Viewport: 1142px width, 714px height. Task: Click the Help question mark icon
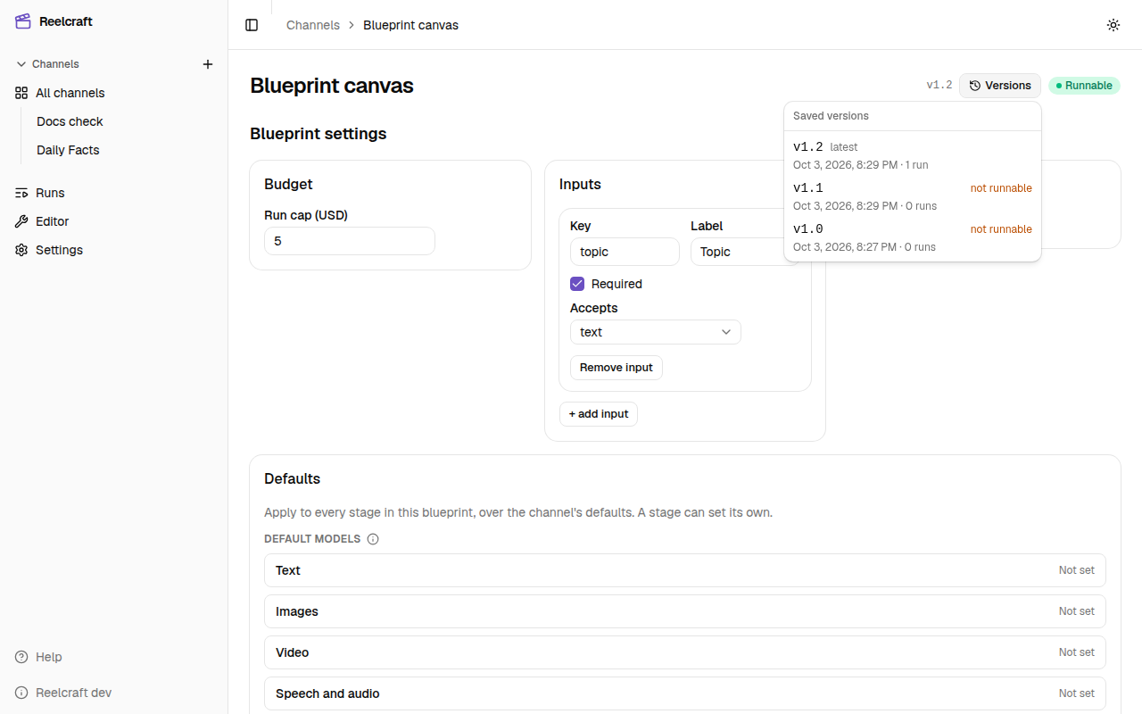click(21, 657)
